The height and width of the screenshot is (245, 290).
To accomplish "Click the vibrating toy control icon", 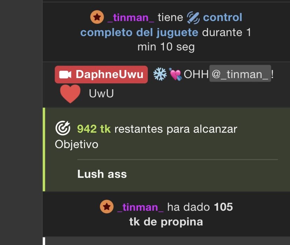I will 193,18.
